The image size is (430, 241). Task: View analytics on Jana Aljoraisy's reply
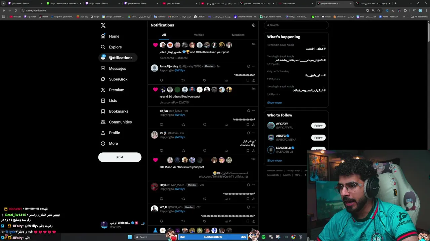point(226,80)
